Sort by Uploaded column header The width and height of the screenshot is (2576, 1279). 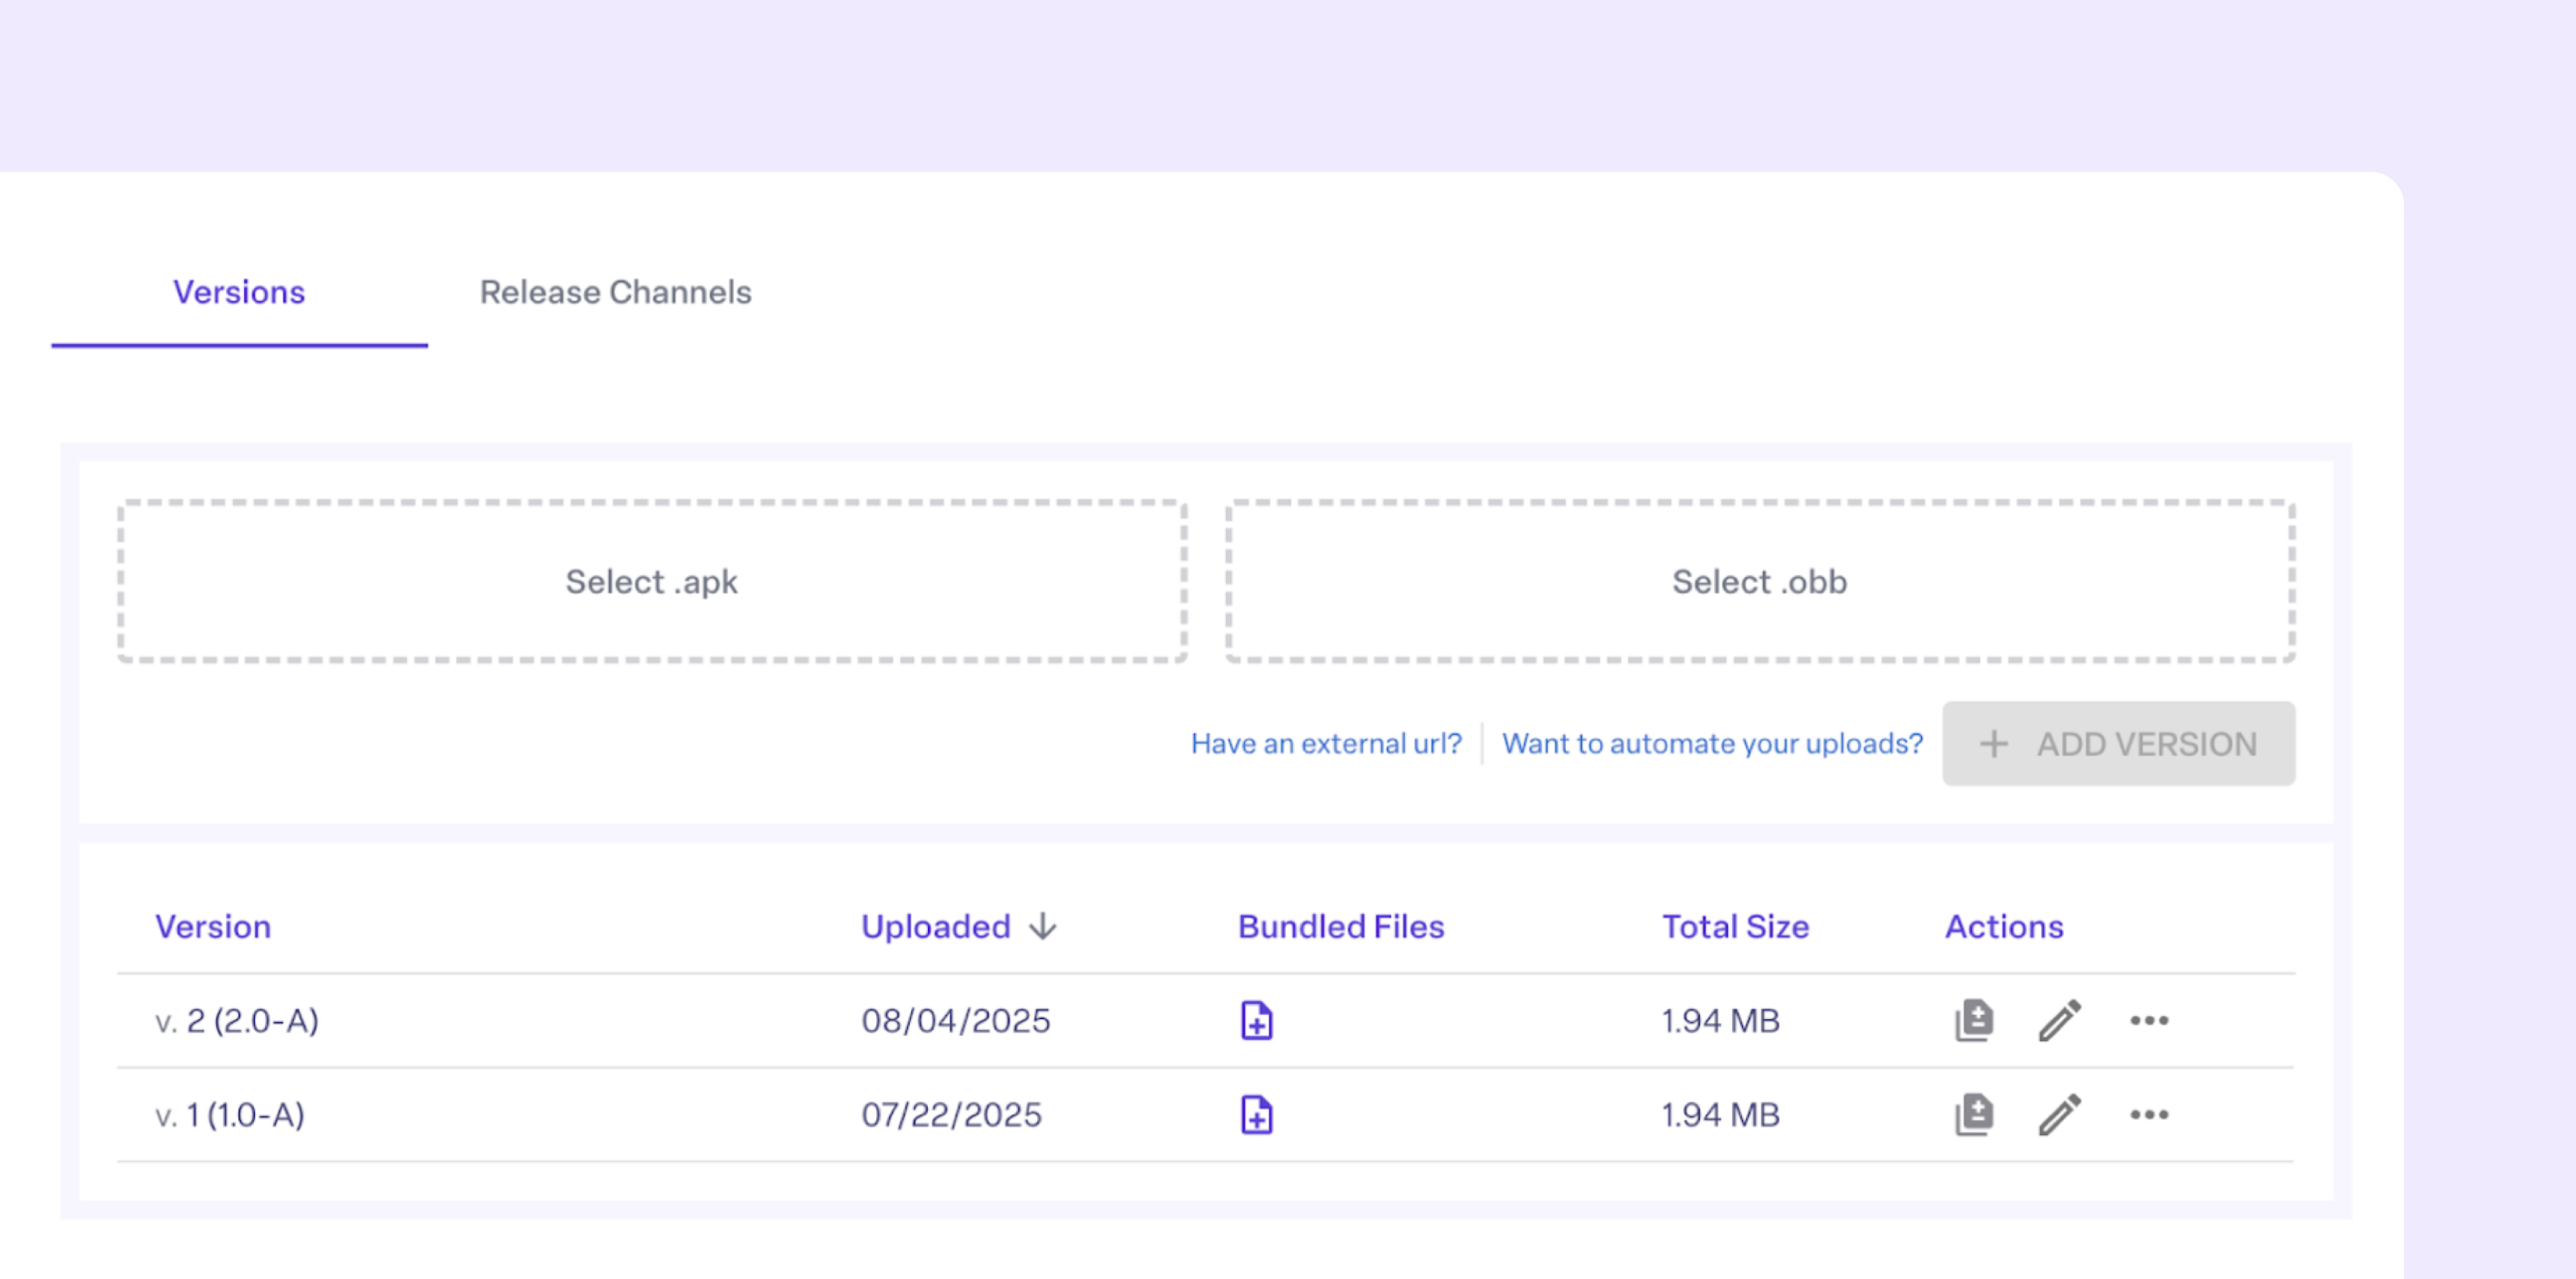pyautogui.click(x=936, y=926)
